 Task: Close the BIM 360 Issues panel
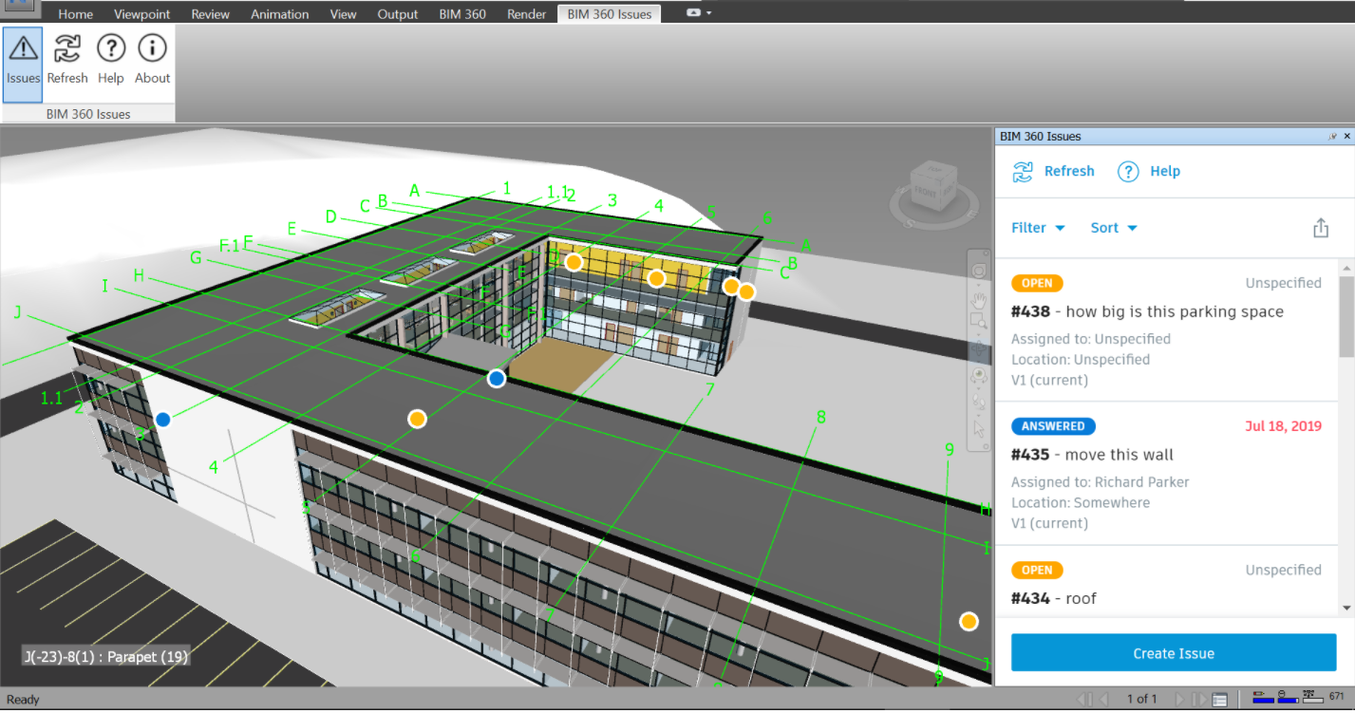point(1346,137)
